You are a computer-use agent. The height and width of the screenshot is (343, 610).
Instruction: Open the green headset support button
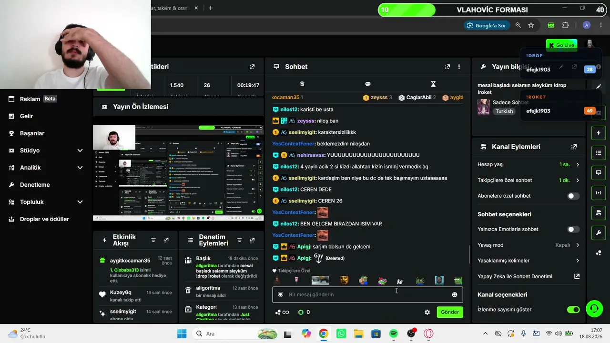(x=594, y=309)
